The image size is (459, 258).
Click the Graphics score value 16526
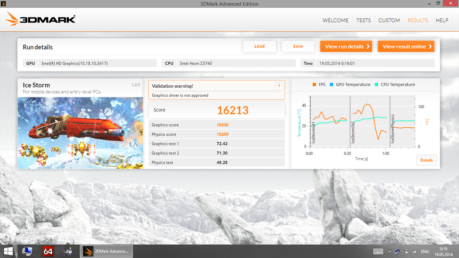(222, 125)
